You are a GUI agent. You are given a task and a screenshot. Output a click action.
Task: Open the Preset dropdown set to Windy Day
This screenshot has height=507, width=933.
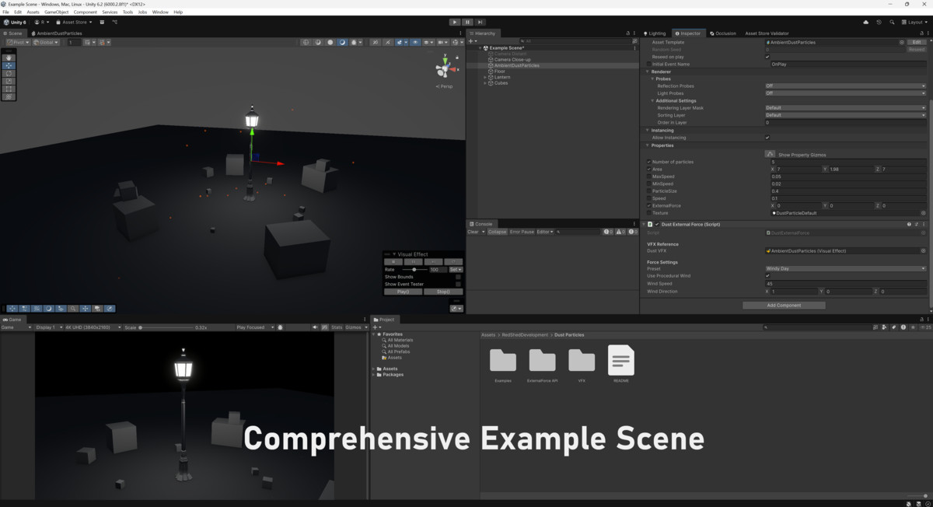pos(844,268)
